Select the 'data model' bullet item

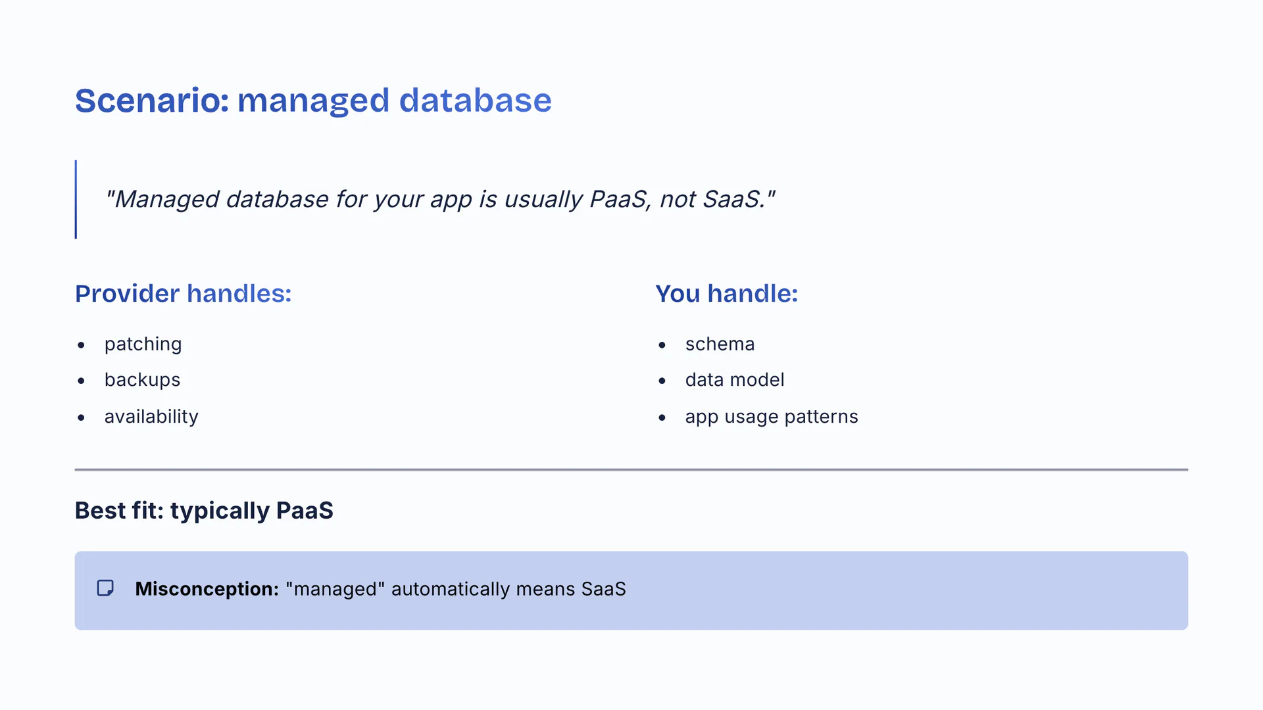point(734,380)
